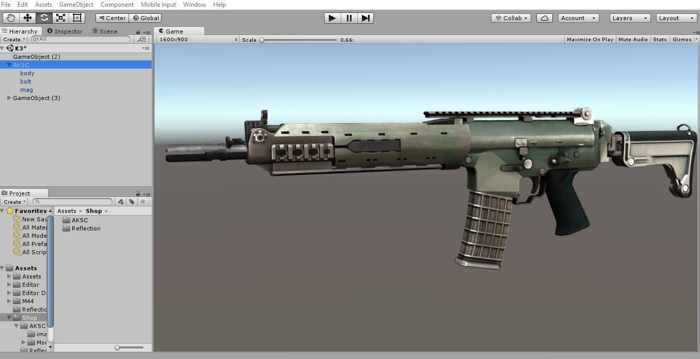Screen dimensions: 700x359
Task: Open the Project panel options menu
Action: pos(147,194)
